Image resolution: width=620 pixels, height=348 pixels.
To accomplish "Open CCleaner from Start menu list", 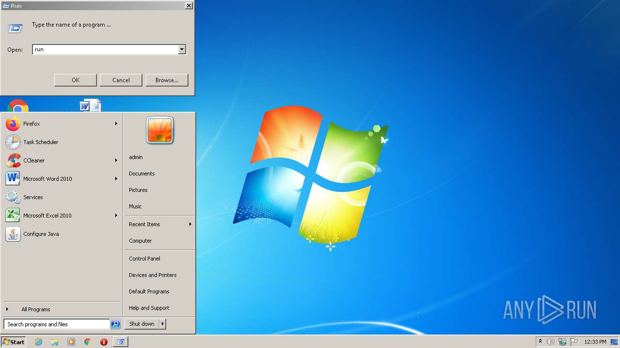I will coord(62,160).
